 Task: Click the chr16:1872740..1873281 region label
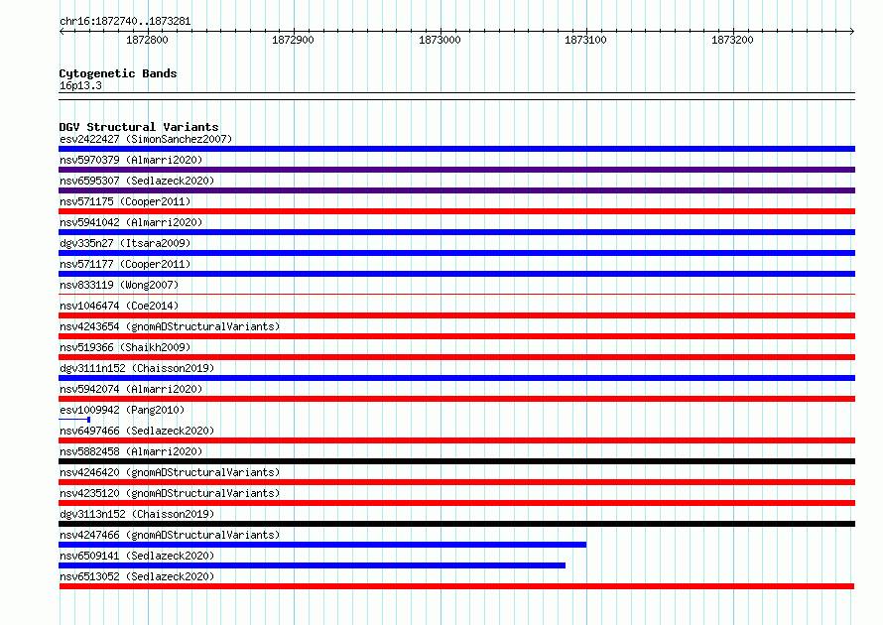click(x=125, y=22)
